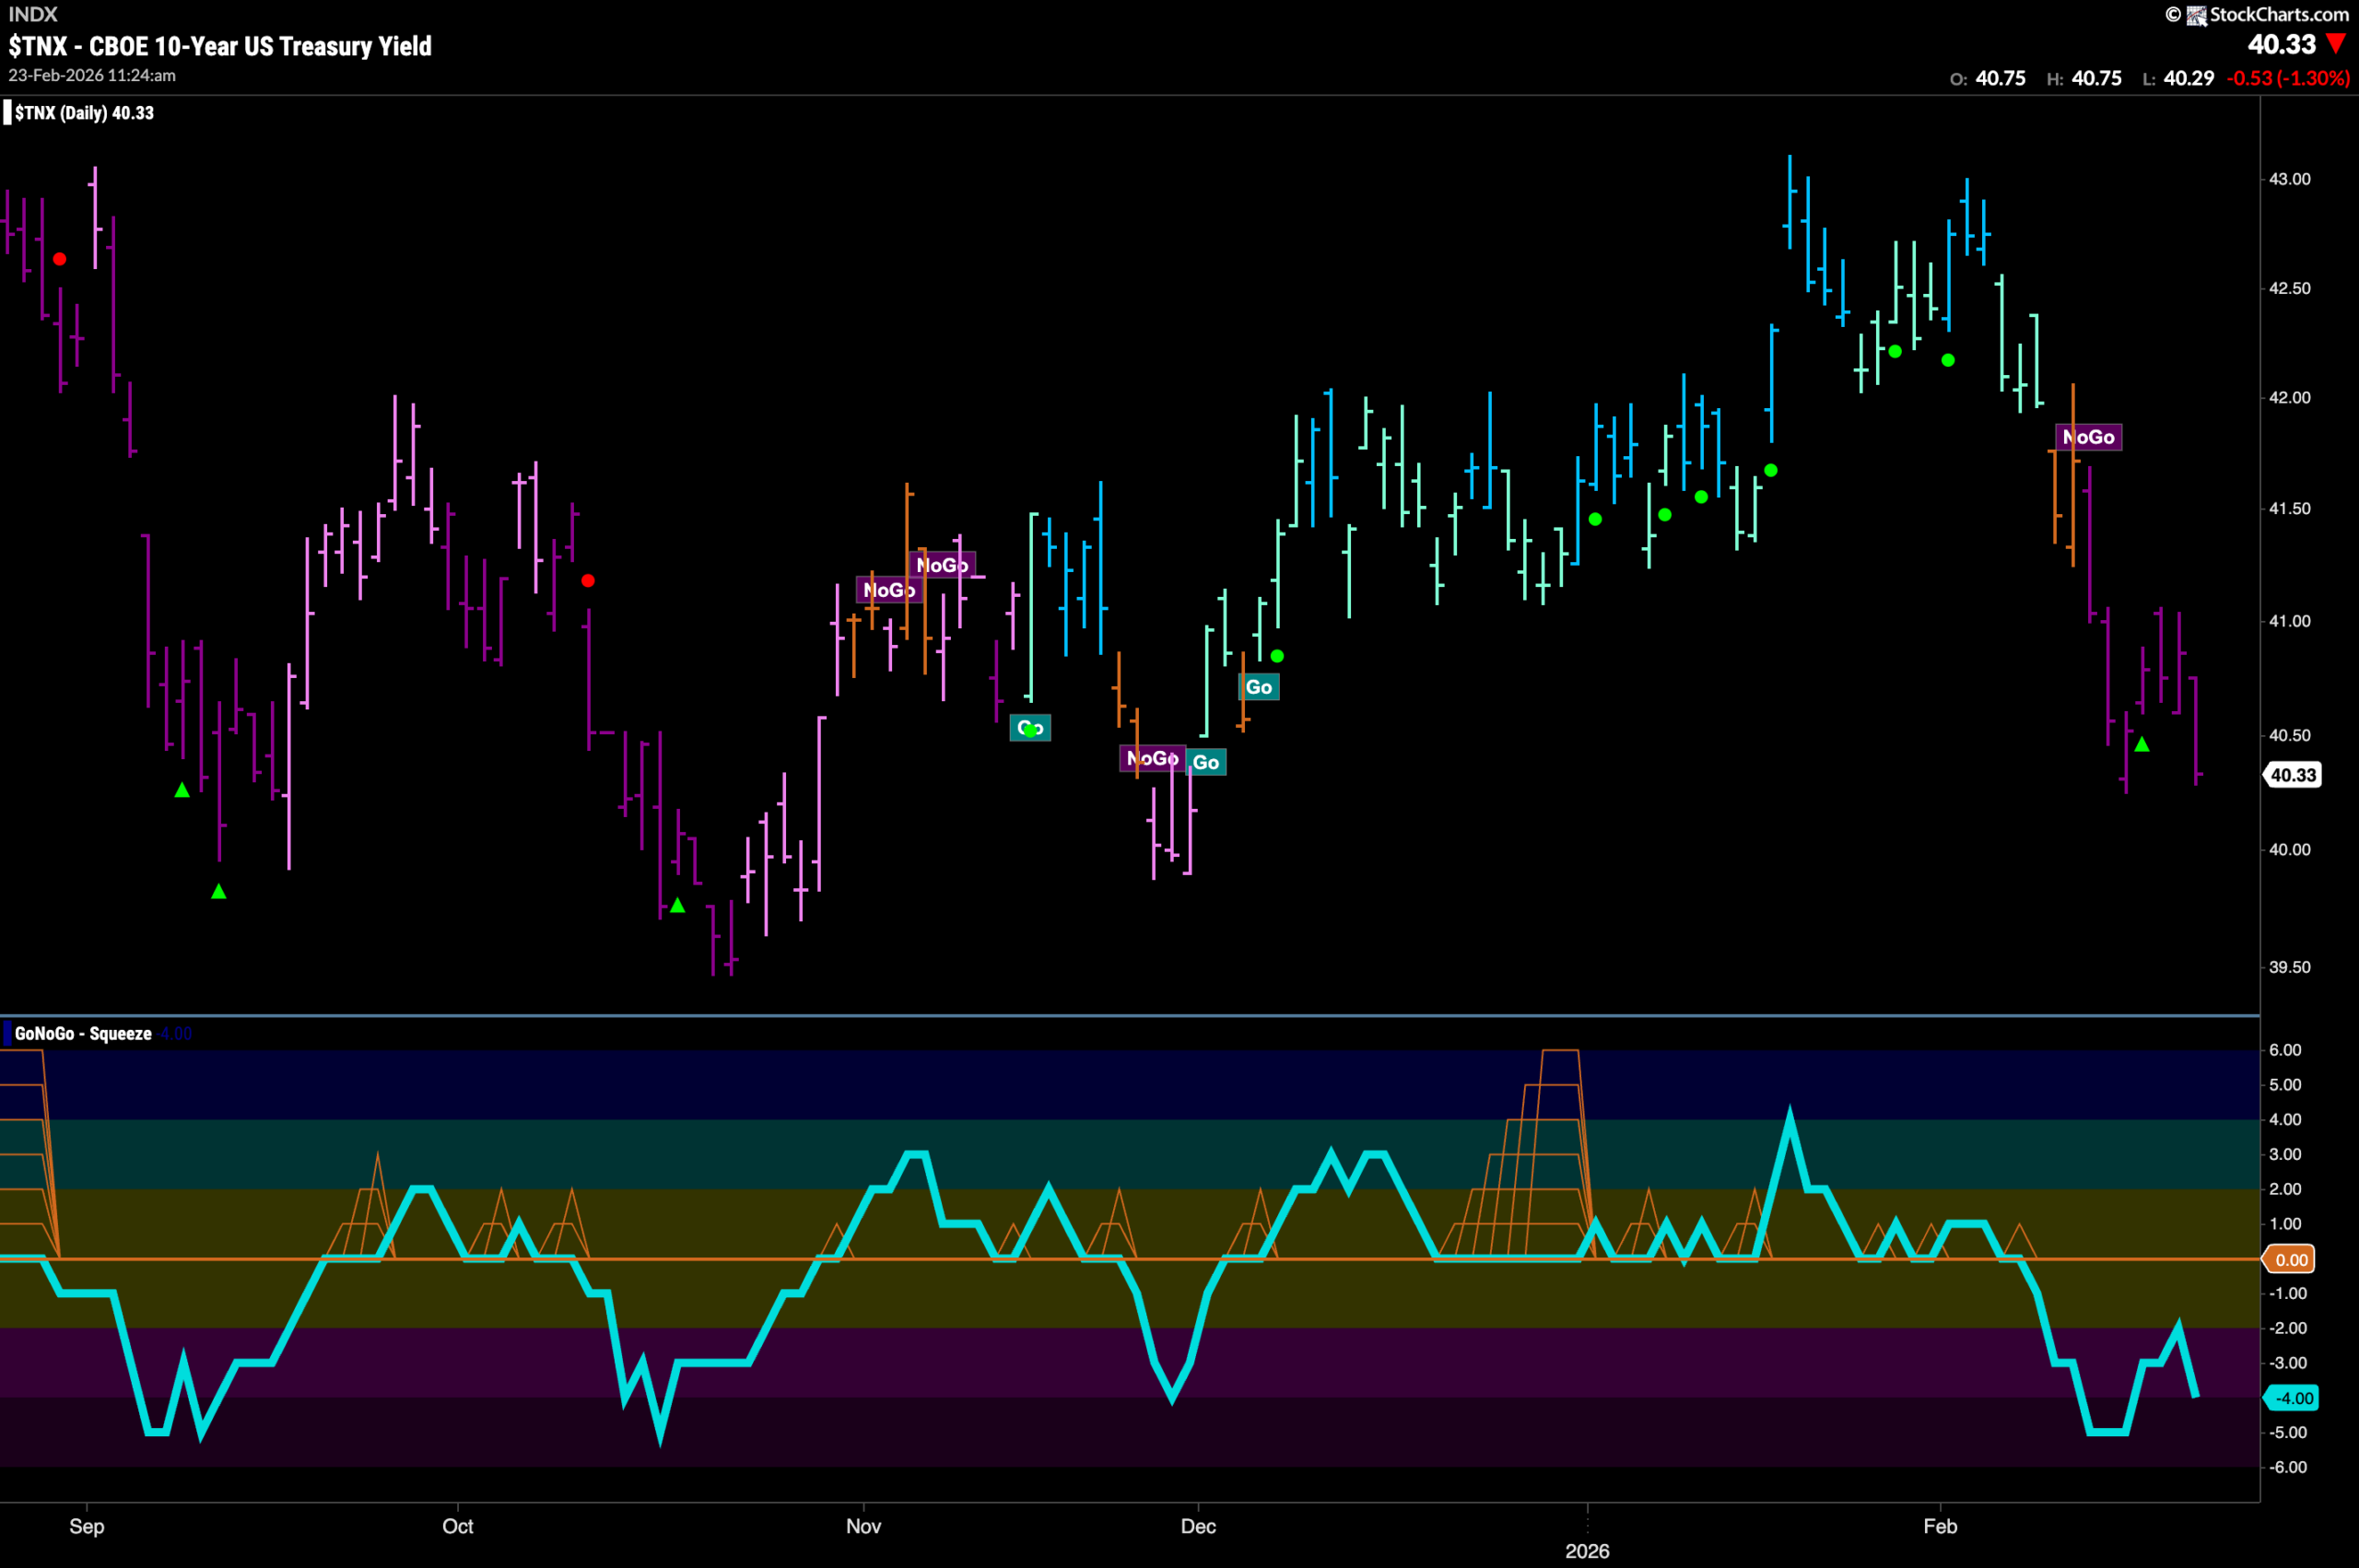Click the green triangle marker in late February
The image size is (2359, 1568).
[x=2141, y=744]
